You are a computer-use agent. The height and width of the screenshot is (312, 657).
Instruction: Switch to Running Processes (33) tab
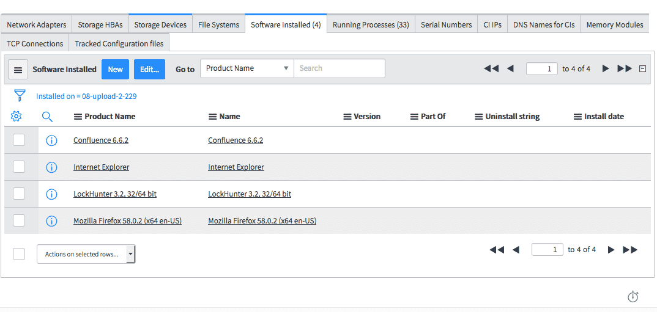(x=371, y=25)
